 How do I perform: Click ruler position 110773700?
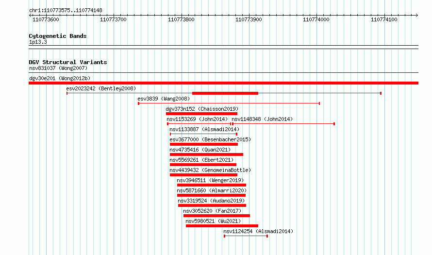pos(113,19)
